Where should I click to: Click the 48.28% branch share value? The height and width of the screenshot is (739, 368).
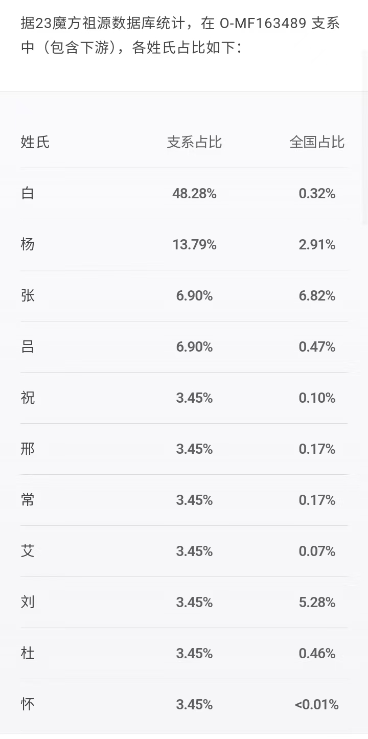[194, 194]
